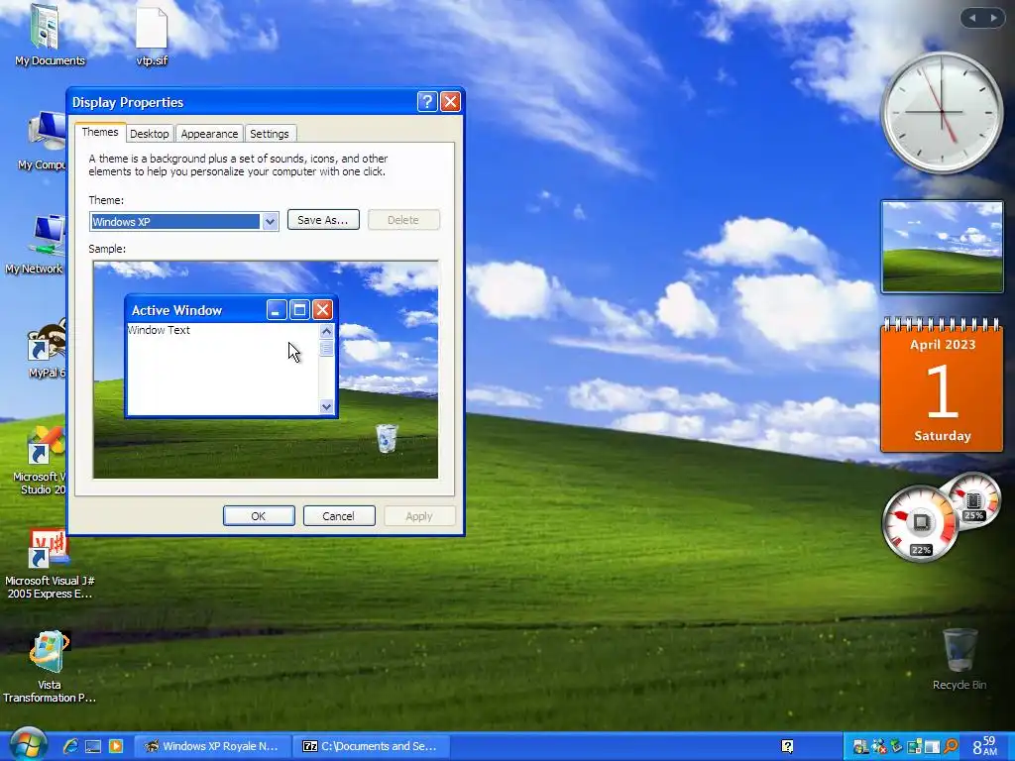Switch to the Appearance tab
Image resolution: width=1015 pixels, height=761 pixels.
coord(209,134)
